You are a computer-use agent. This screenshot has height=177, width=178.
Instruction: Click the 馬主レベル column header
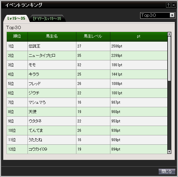[93, 36]
